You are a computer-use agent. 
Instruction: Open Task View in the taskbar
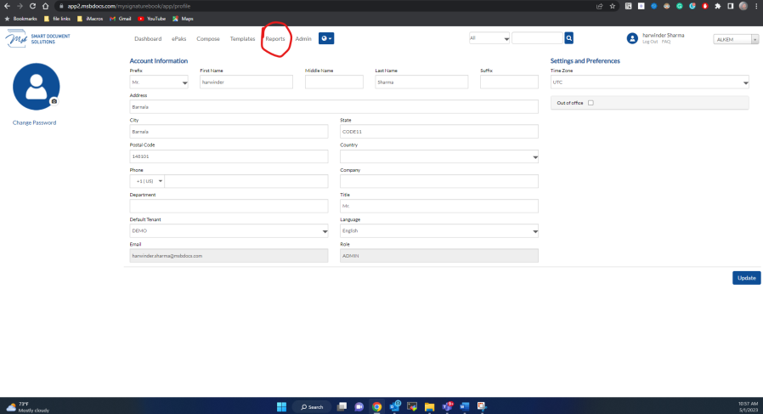pyautogui.click(x=342, y=406)
